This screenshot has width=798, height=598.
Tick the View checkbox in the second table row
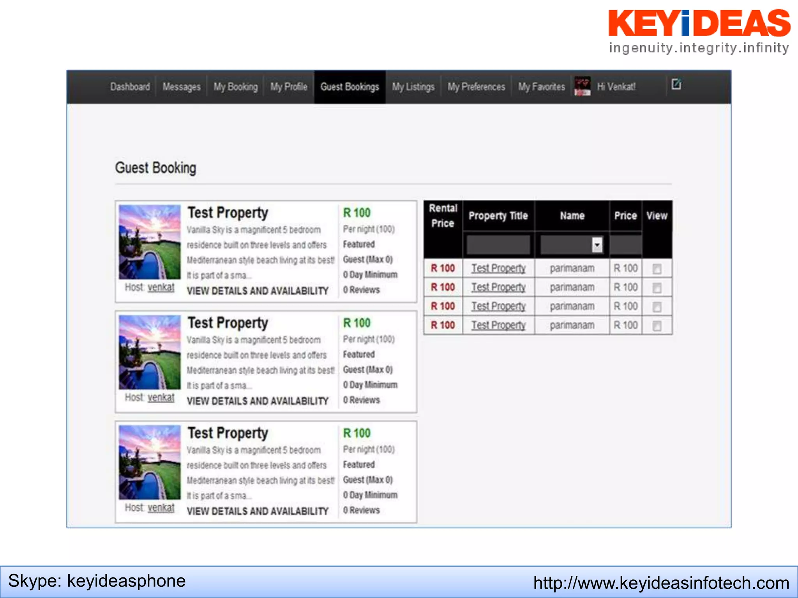657,288
